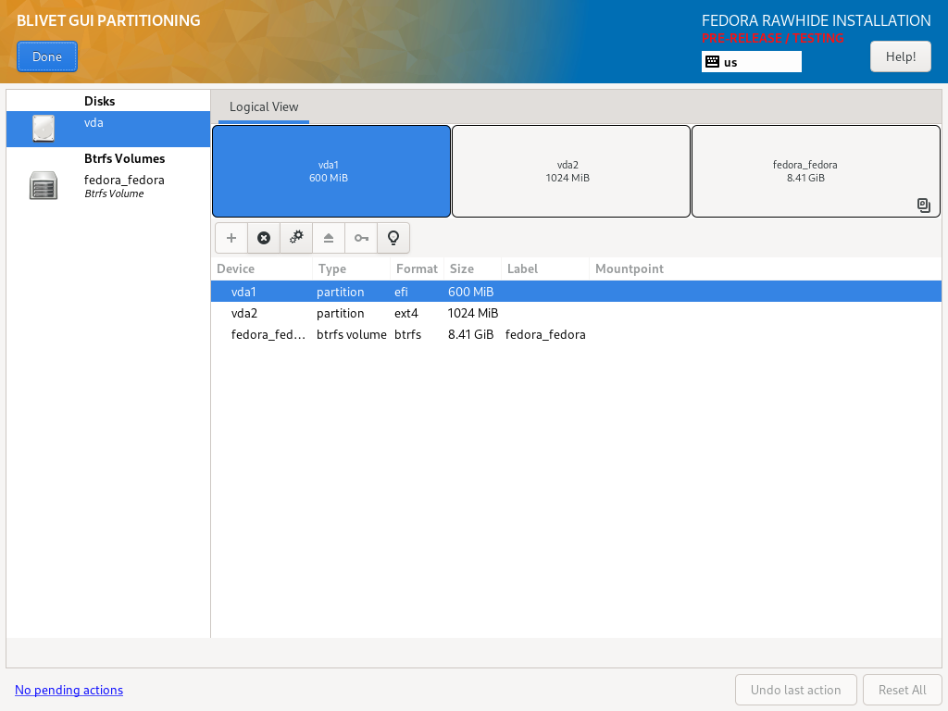This screenshot has width=948, height=711.
Task: Click the ext4 format cell of vda2
Action: click(406, 313)
